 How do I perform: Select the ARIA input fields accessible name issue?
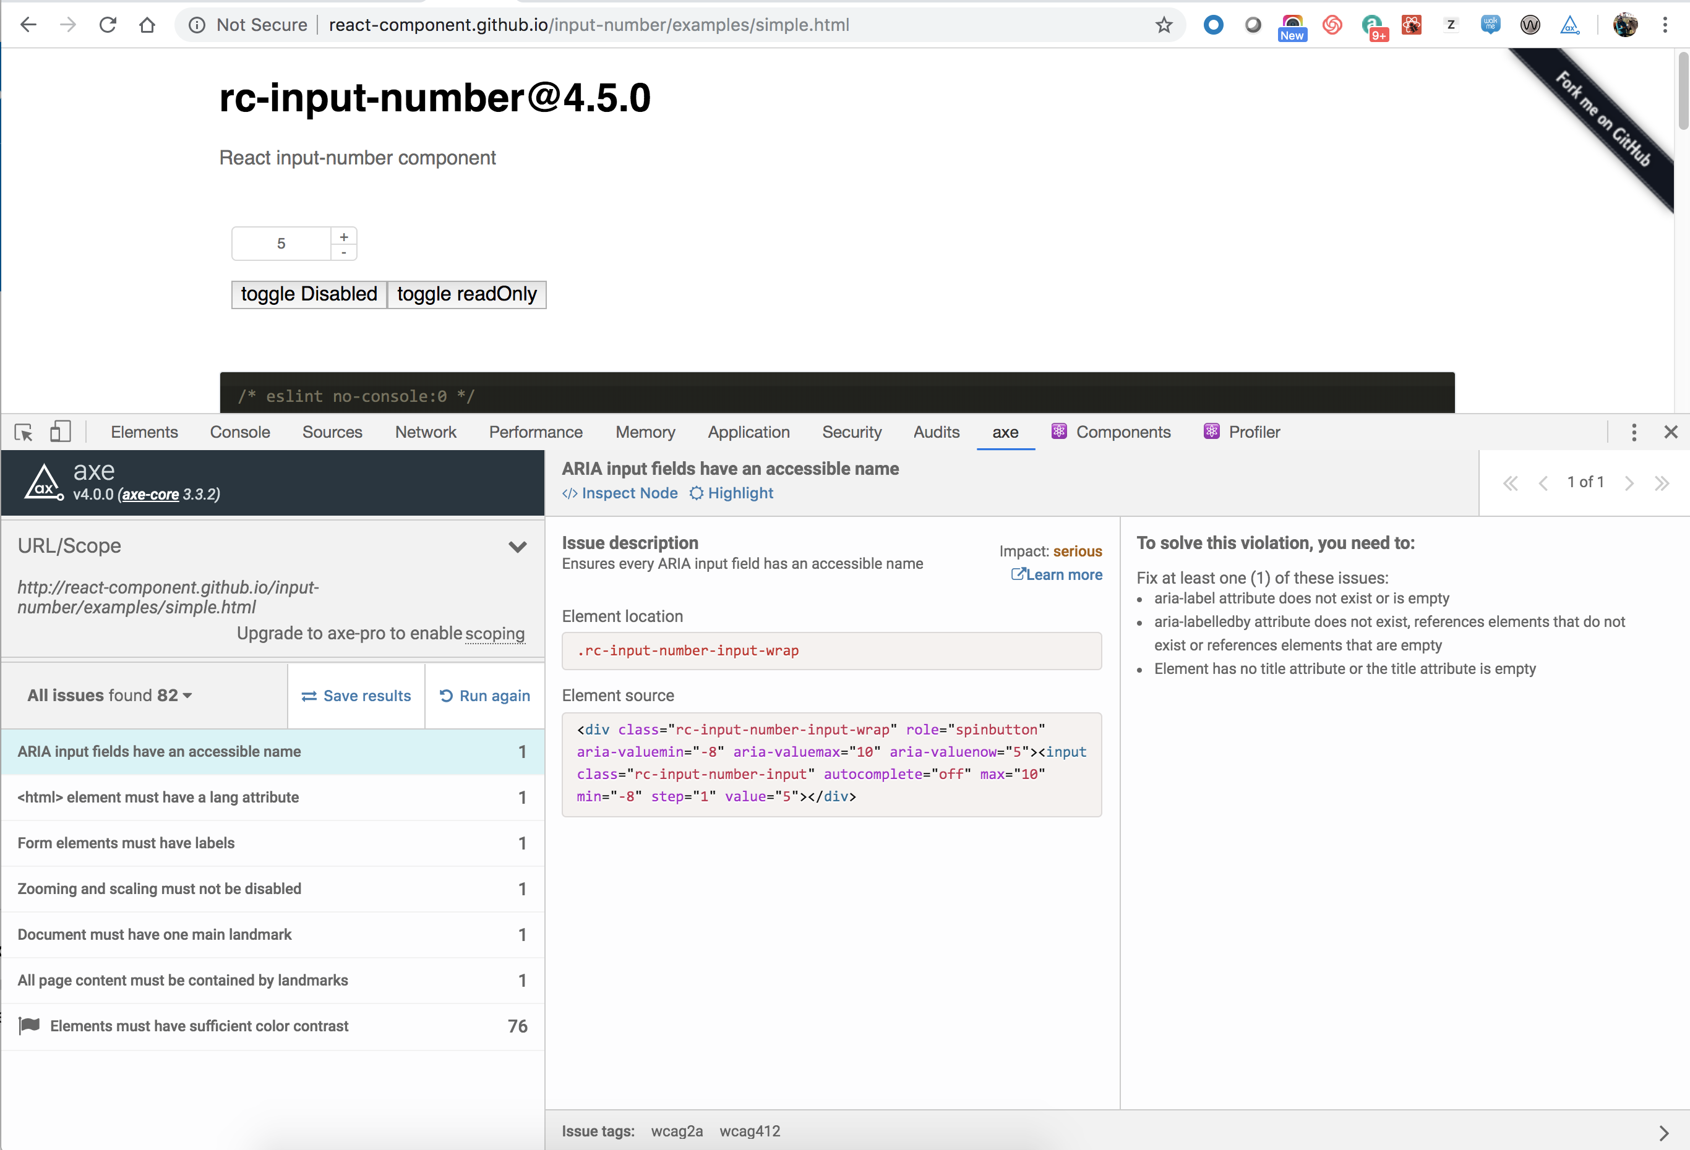coord(273,752)
